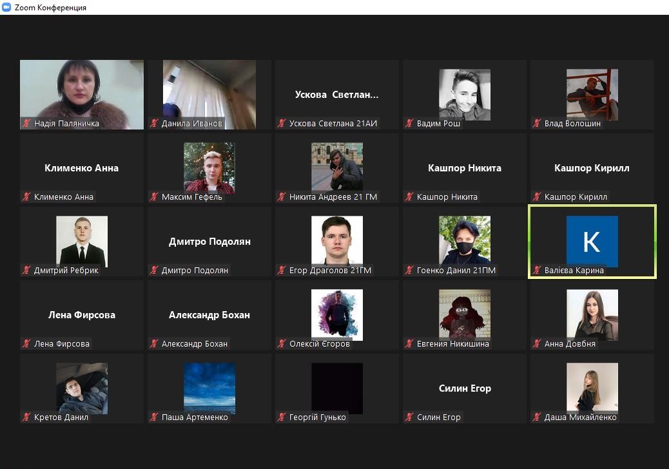Click muted mic icon beside Данила Иванов
This screenshot has width=669, height=469.
coord(154,123)
